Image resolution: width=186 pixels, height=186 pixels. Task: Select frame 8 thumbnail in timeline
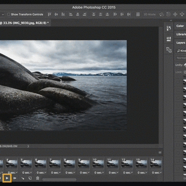(69, 164)
